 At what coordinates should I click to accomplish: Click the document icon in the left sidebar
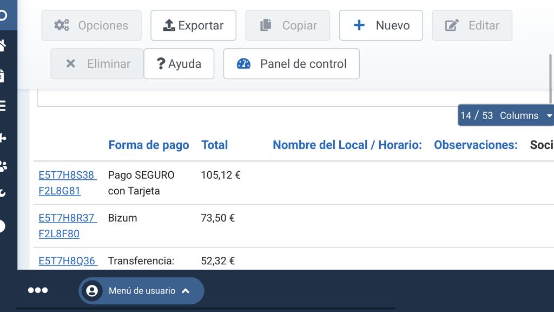point(3,75)
